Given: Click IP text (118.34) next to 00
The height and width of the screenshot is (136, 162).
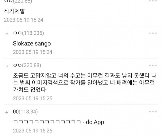Looking at the screenshot, I should (28, 112).
